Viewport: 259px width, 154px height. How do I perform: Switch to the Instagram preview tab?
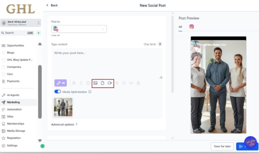tap(191, 27)
